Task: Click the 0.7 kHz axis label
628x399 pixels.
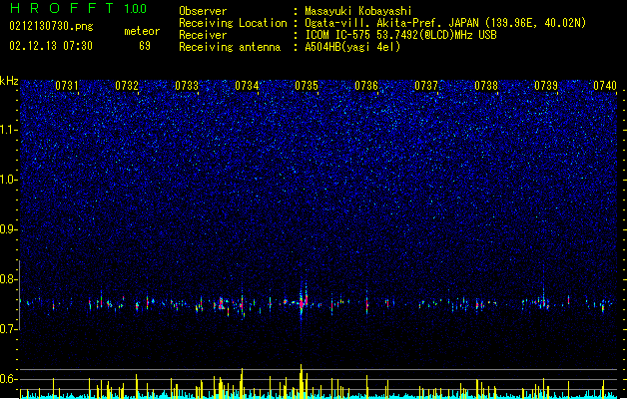Action: click(x=8, y=329)
